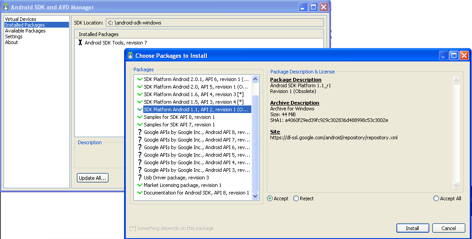
Task: Click the question mark icon for Google APIs API 4
Action: [x=140, y=162]
